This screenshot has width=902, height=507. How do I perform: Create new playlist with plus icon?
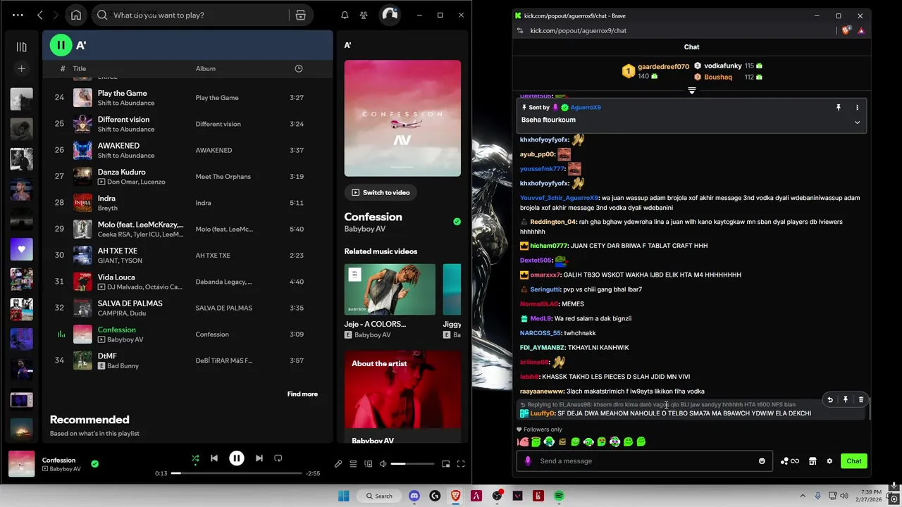21,68
